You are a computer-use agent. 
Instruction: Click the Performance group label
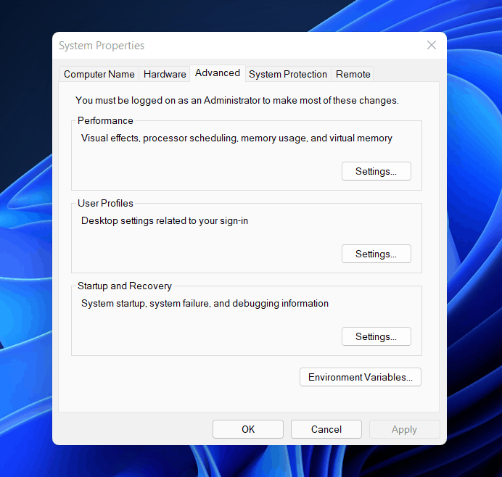pyautogui.click(x=105, y=121)
